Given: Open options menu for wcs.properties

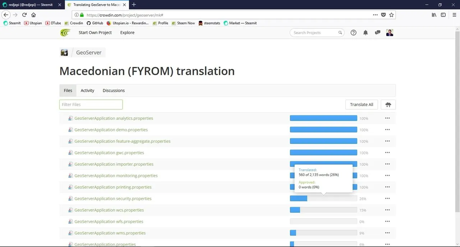Looking at the screenshot, I should [x=387, y=210].
